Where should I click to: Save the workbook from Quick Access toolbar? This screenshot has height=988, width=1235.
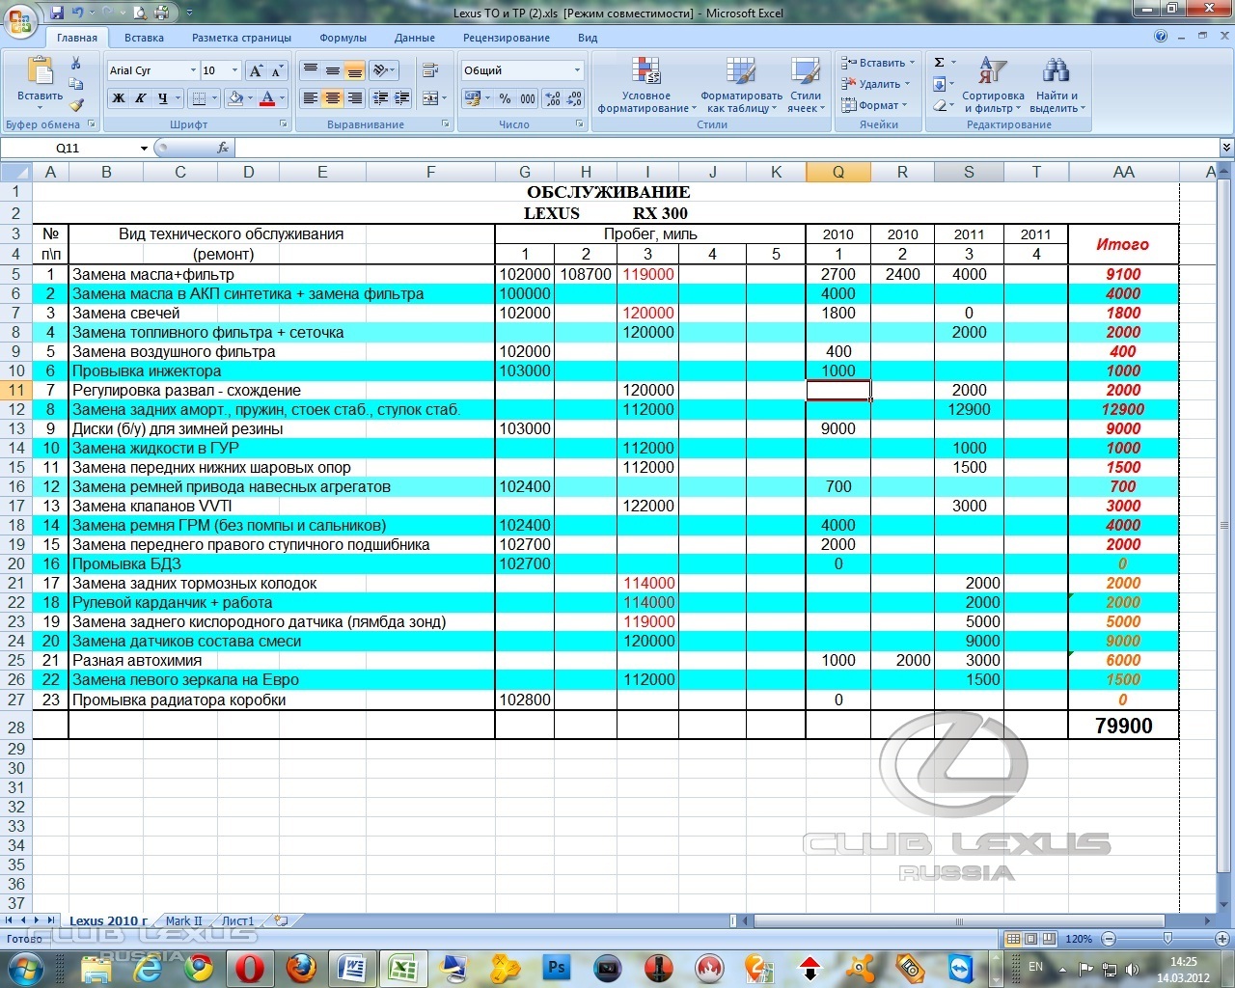point(58,13)
